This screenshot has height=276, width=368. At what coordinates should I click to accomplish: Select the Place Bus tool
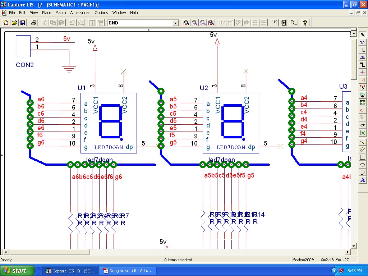(363, 65)
